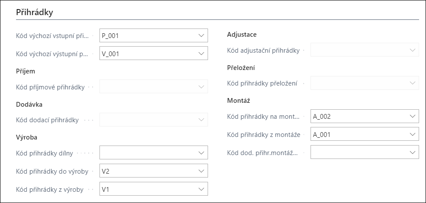Click the Kód přihrádky z výroby label

(50, 190)
